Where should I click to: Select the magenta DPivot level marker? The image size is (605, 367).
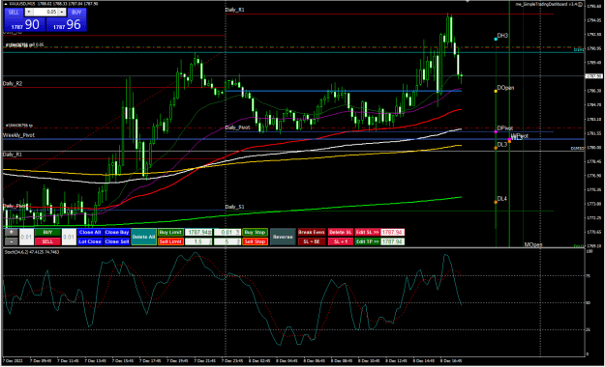(496, 131)
